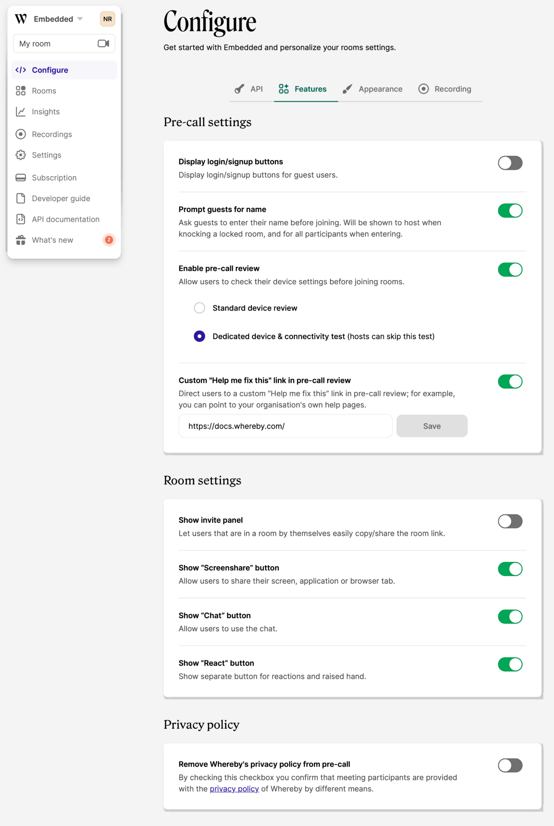The height and width of the screenshot is (826, 554).
Task: Click the Developer guide page icon
Action: (x=21, y=198)
